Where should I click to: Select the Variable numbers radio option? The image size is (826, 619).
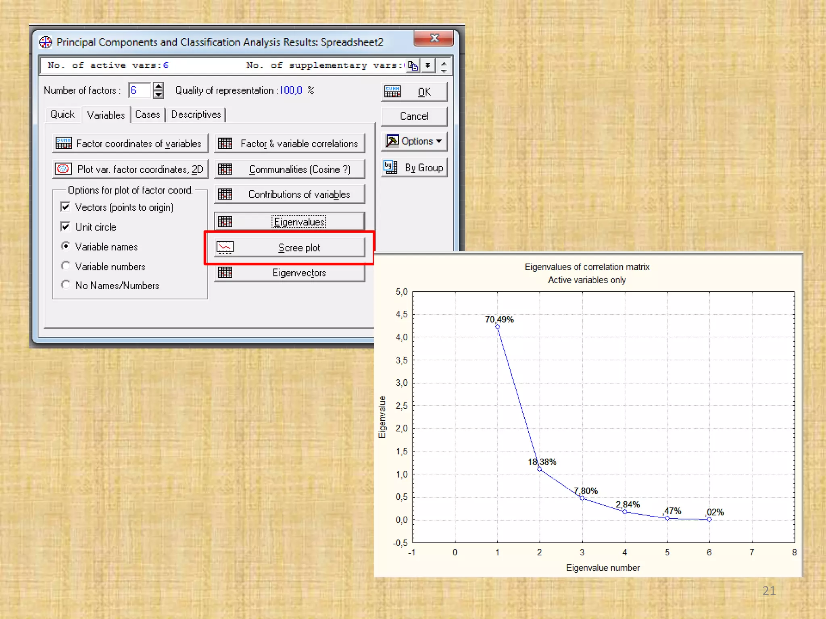tap(65, 266)
